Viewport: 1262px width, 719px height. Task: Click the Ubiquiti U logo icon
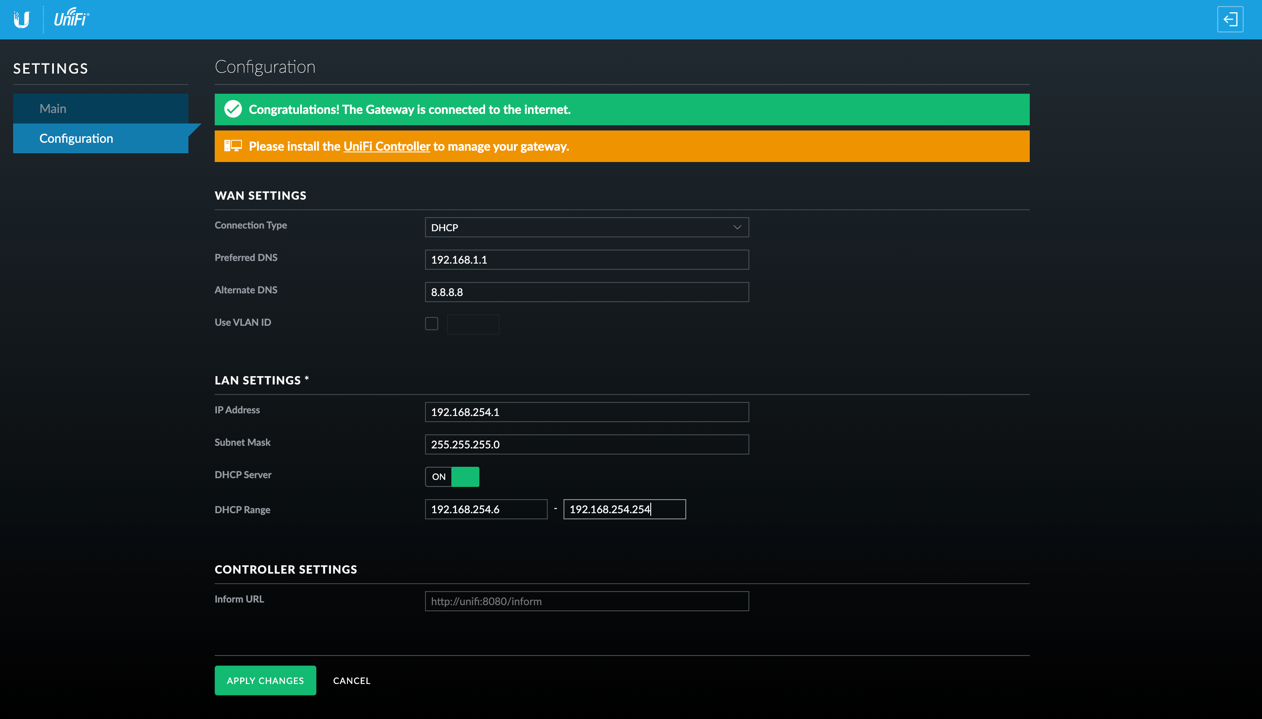[x=22, y=19]
